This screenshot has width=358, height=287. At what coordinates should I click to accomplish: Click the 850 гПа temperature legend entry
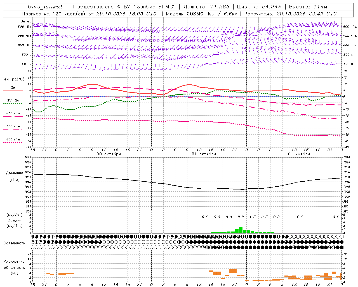coord(13,114)
